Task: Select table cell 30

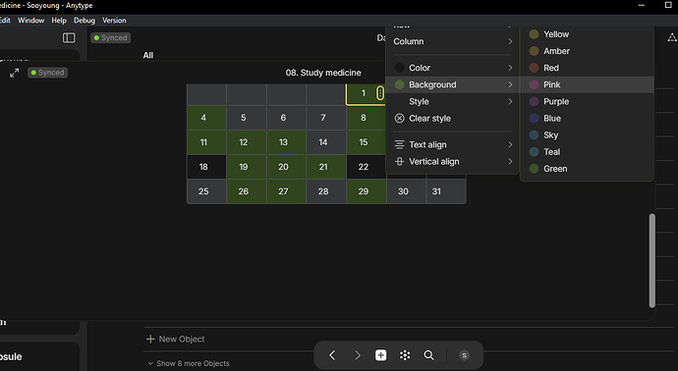Action: (406, 191)
